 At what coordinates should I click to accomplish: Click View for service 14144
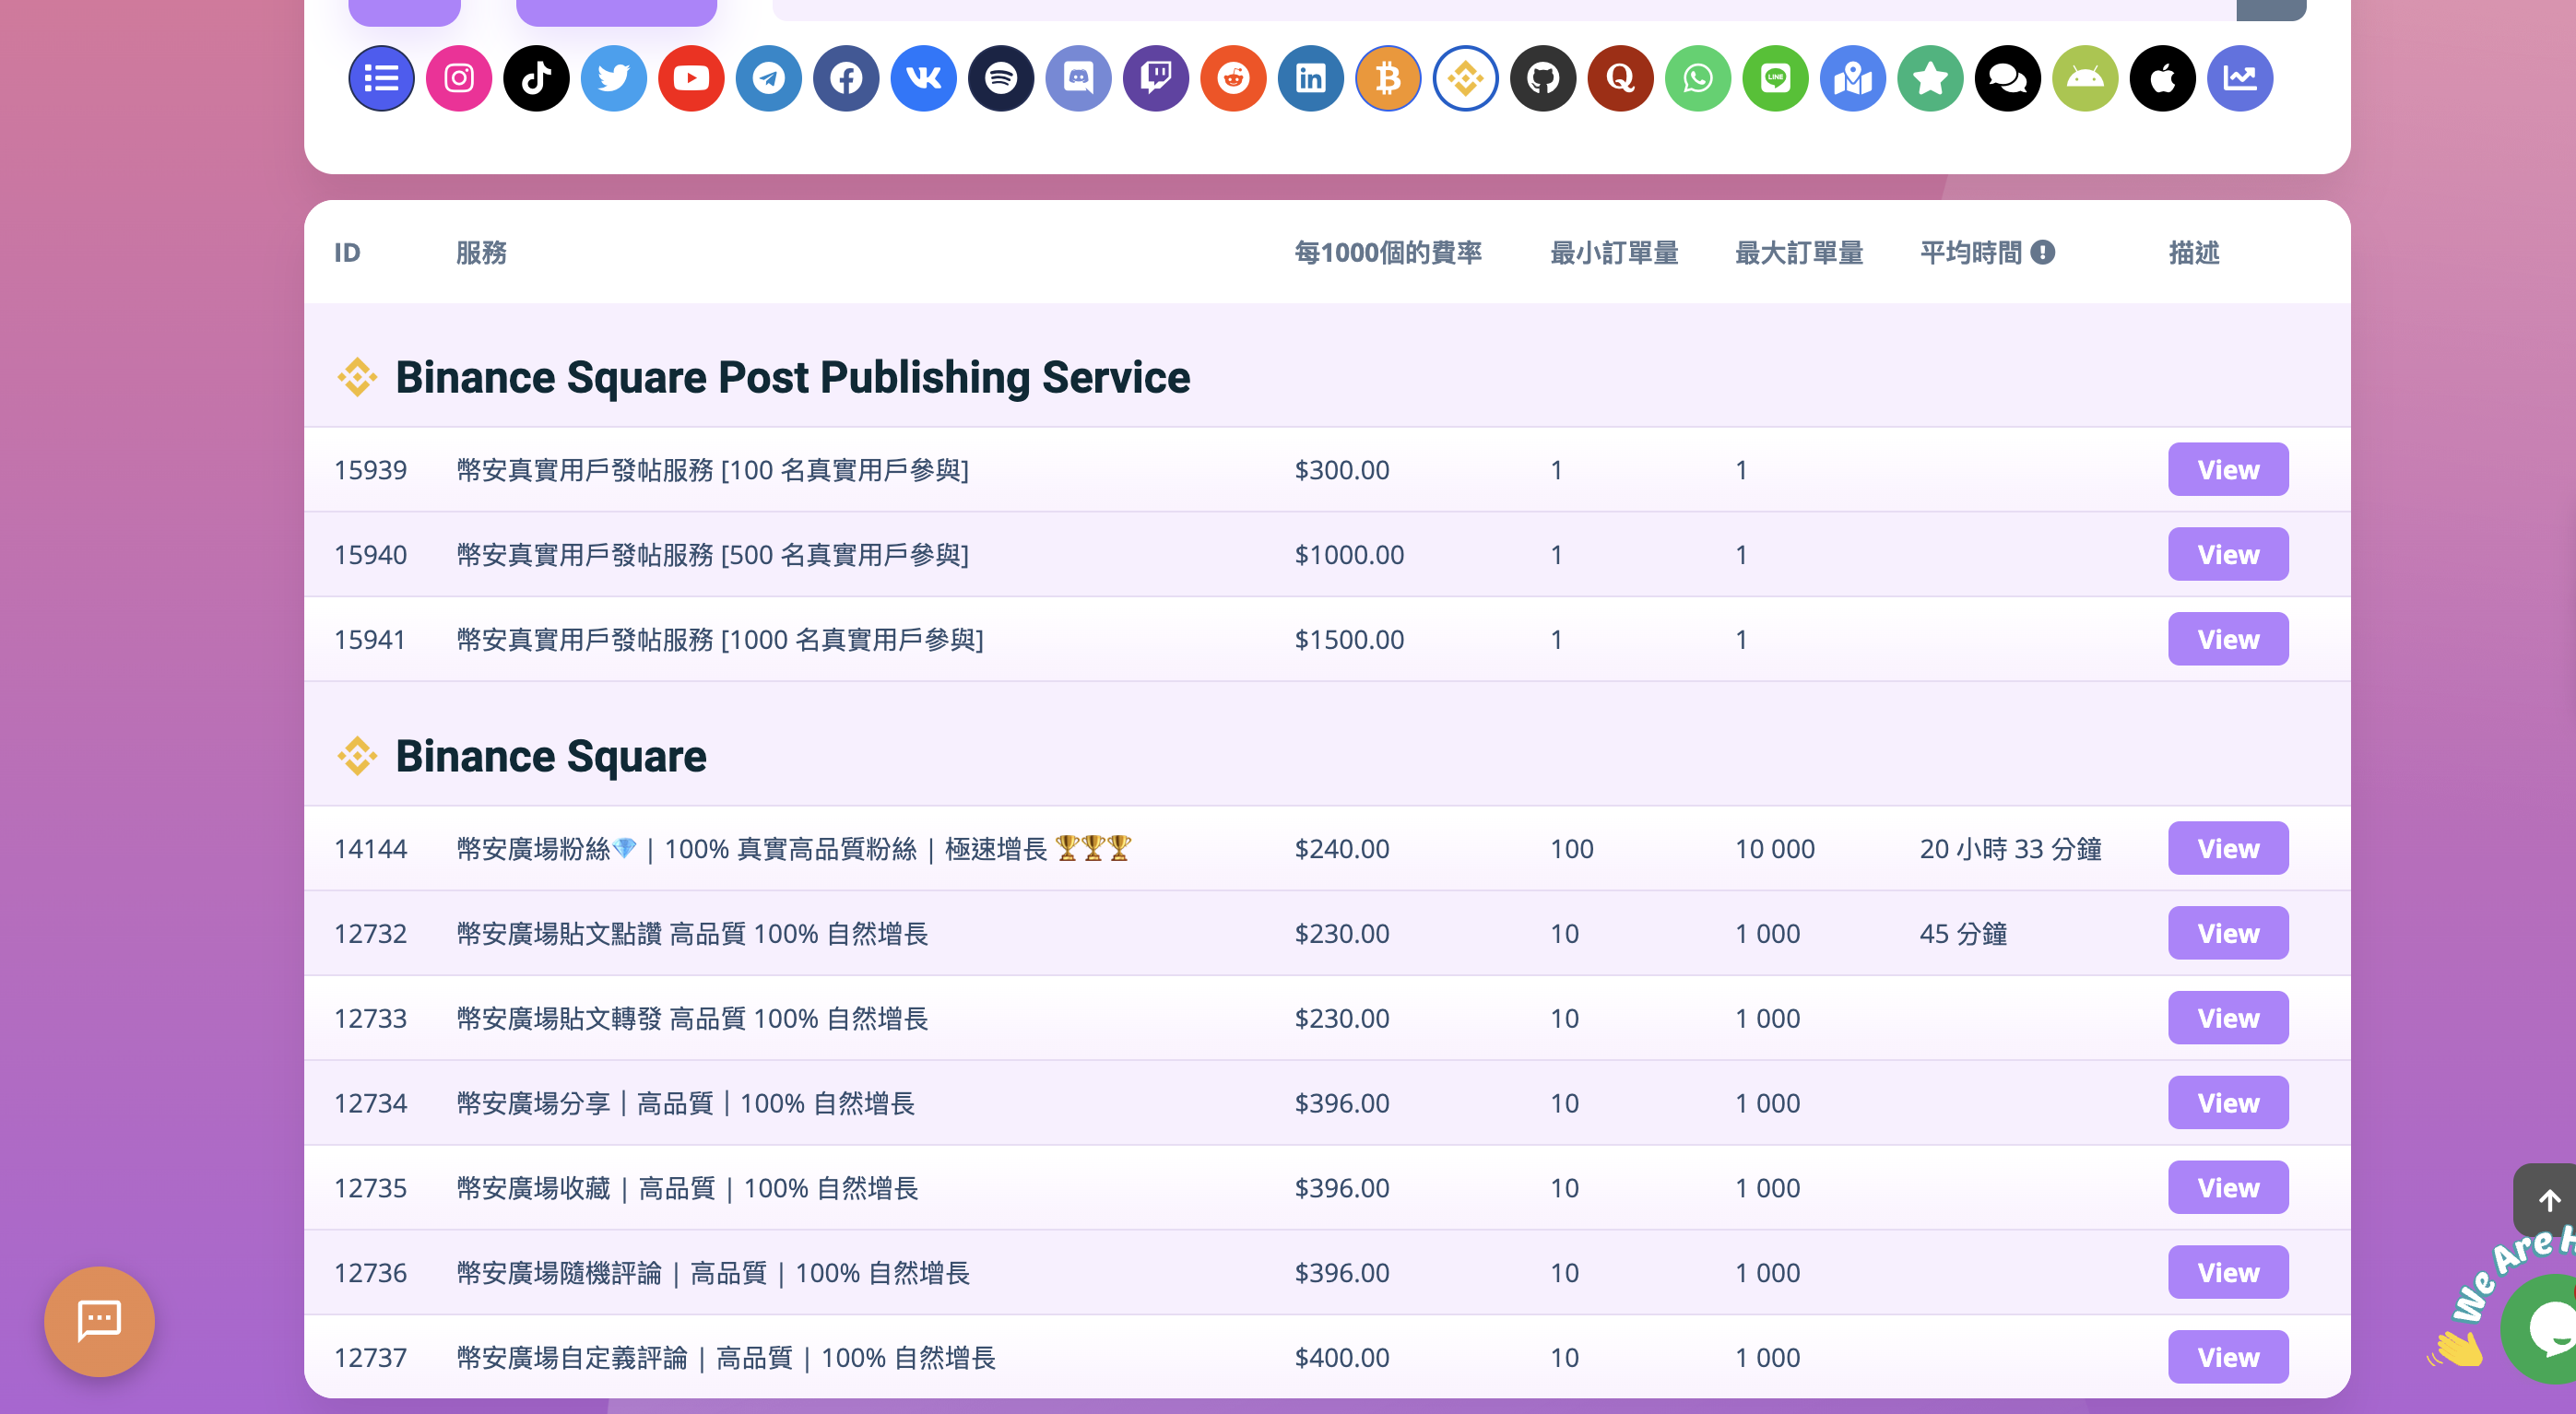(2227, 848)
